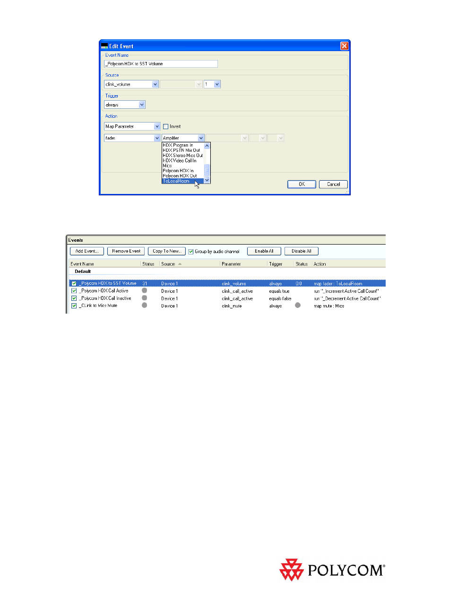The width and height of the screenshot is (449, 596).
Task: Click the Copy To New button
Action: pyautogui.click(x=166, y=251)
